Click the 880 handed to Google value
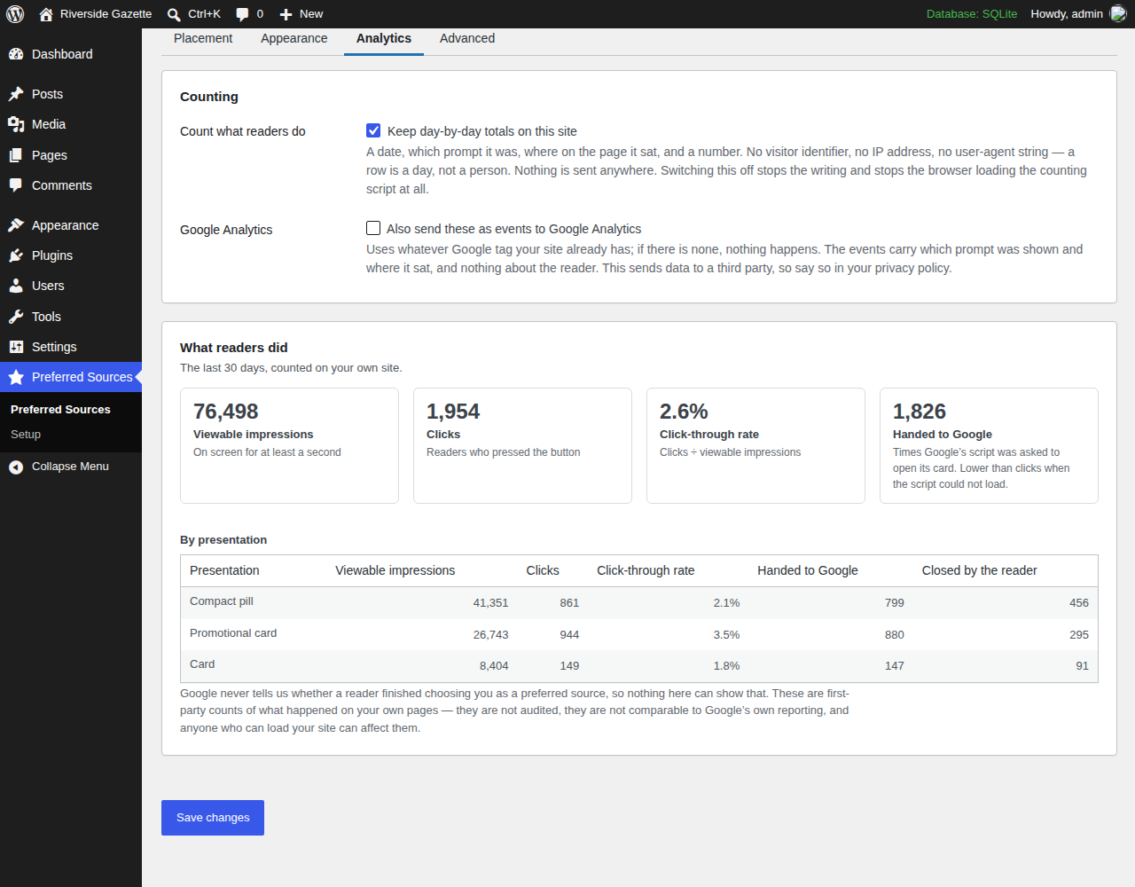1135x887 pixels. tap(895, 635)
